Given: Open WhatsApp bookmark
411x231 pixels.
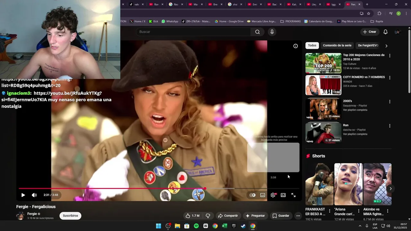Looking at the screenshot, I should (x=170, y=21).
